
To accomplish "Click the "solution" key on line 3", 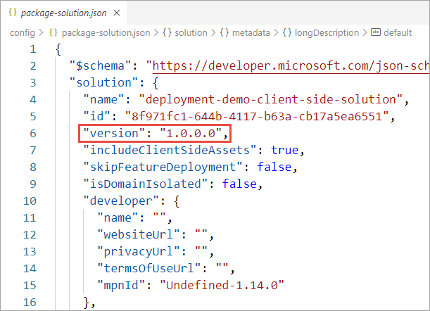I will pyautogui.click(x=104, y=83).
